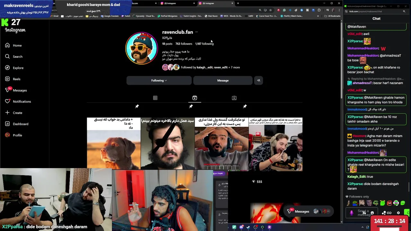Image resolution: width=411 pixels, height=231 pixels.
Task: Open the Minecraft hands-on-head reel thumbnail
Action: pos(222,143)
